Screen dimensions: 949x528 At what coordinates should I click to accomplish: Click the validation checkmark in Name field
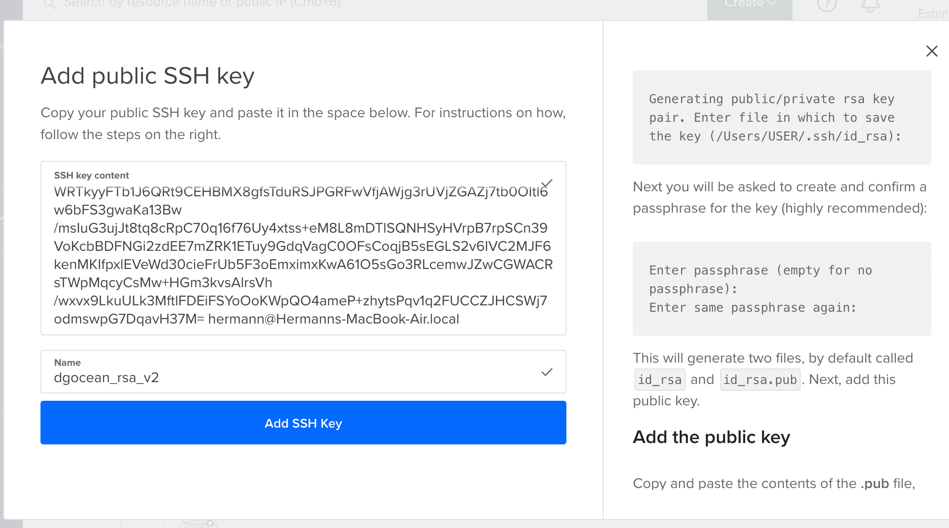pyautogui.click(x=547, y=372)
